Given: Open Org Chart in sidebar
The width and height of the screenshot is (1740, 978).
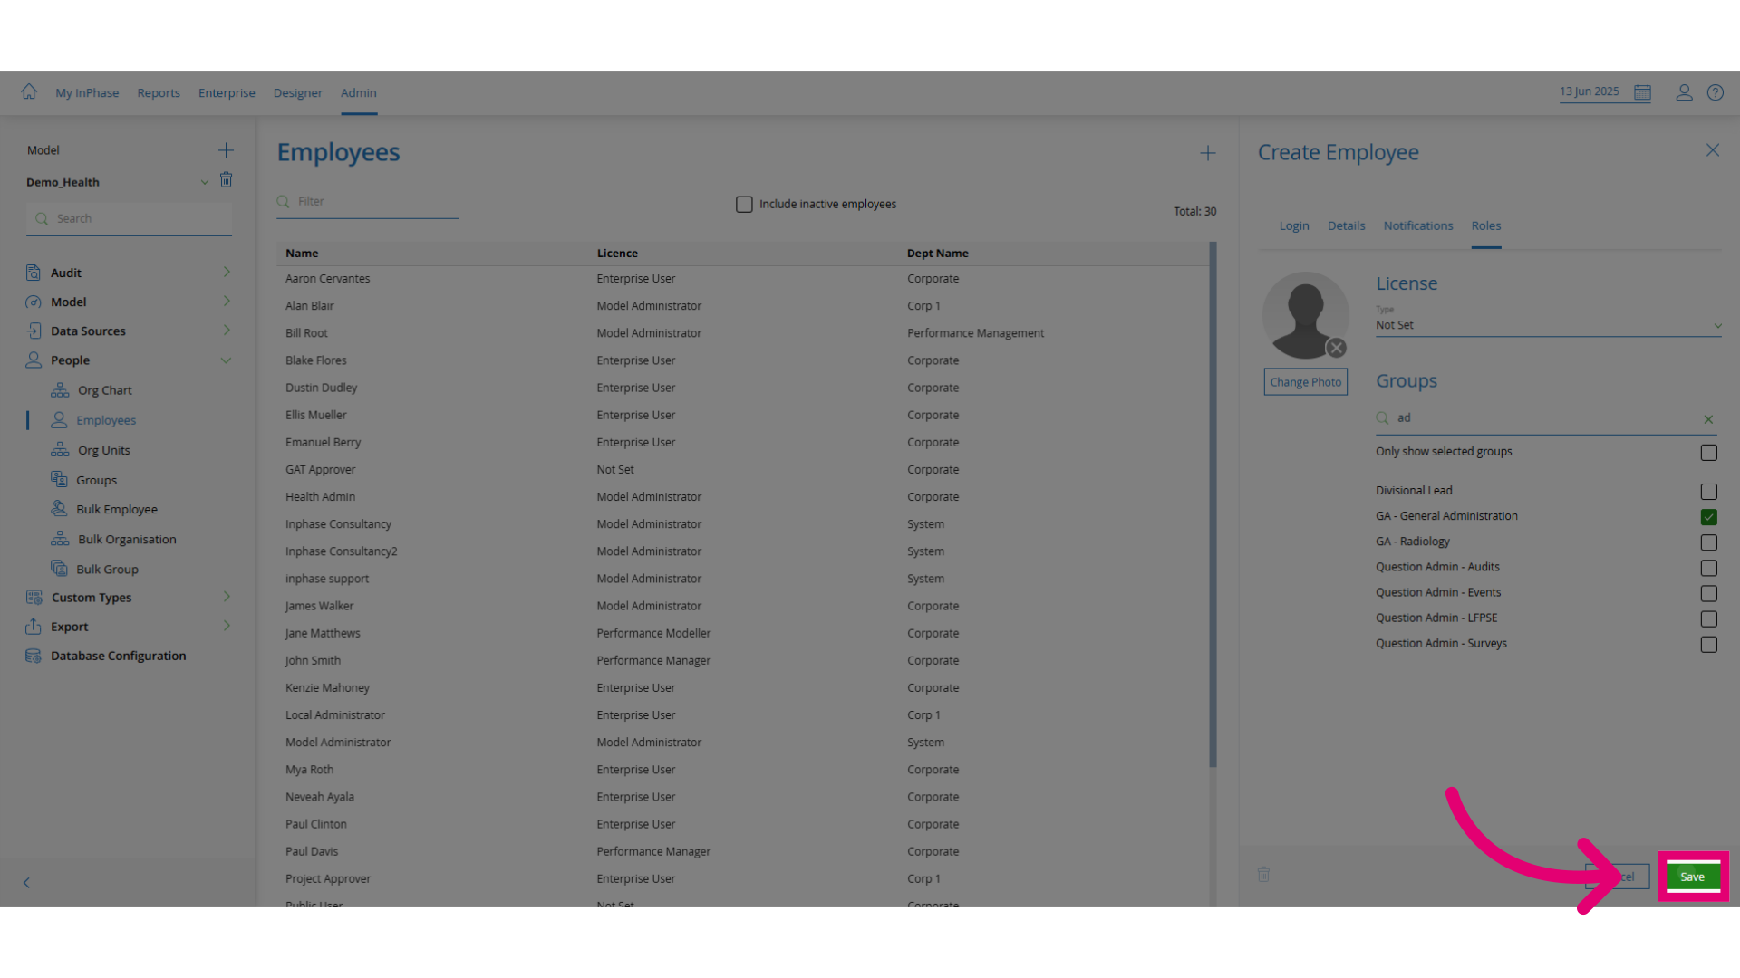Looking at the screenshot, I should point(104,390).
